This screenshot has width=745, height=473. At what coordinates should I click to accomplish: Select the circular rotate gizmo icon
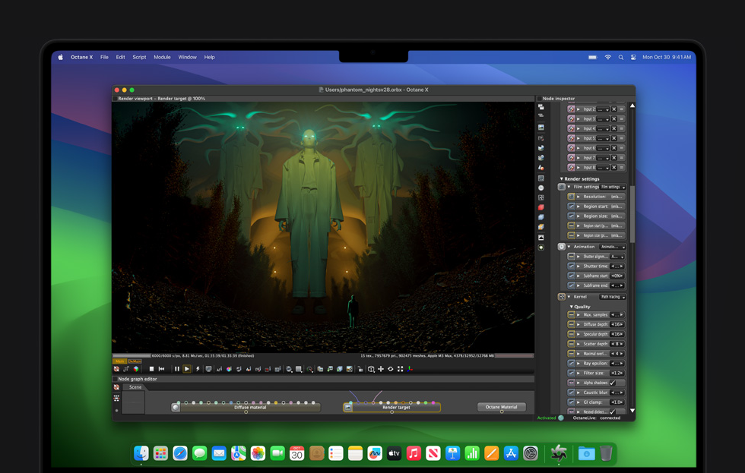pyautogui.click(x=391, y=369)
